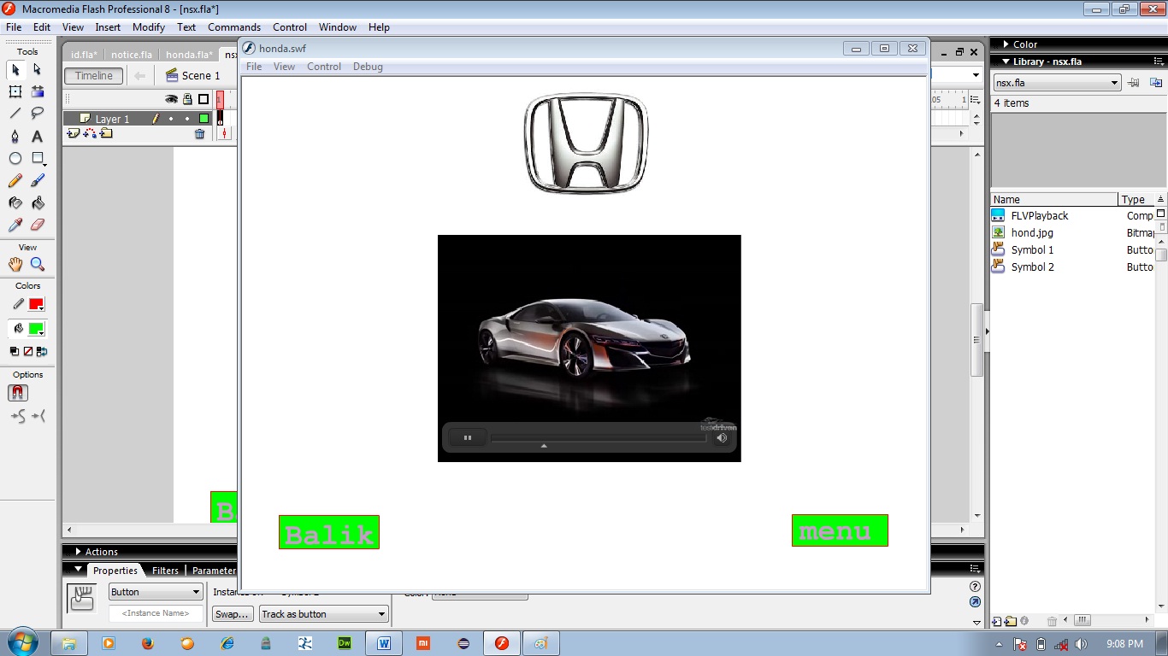The image size is (1168, 656).
Task: Click the Black and White colors icon
Action: tap(15, 351)
